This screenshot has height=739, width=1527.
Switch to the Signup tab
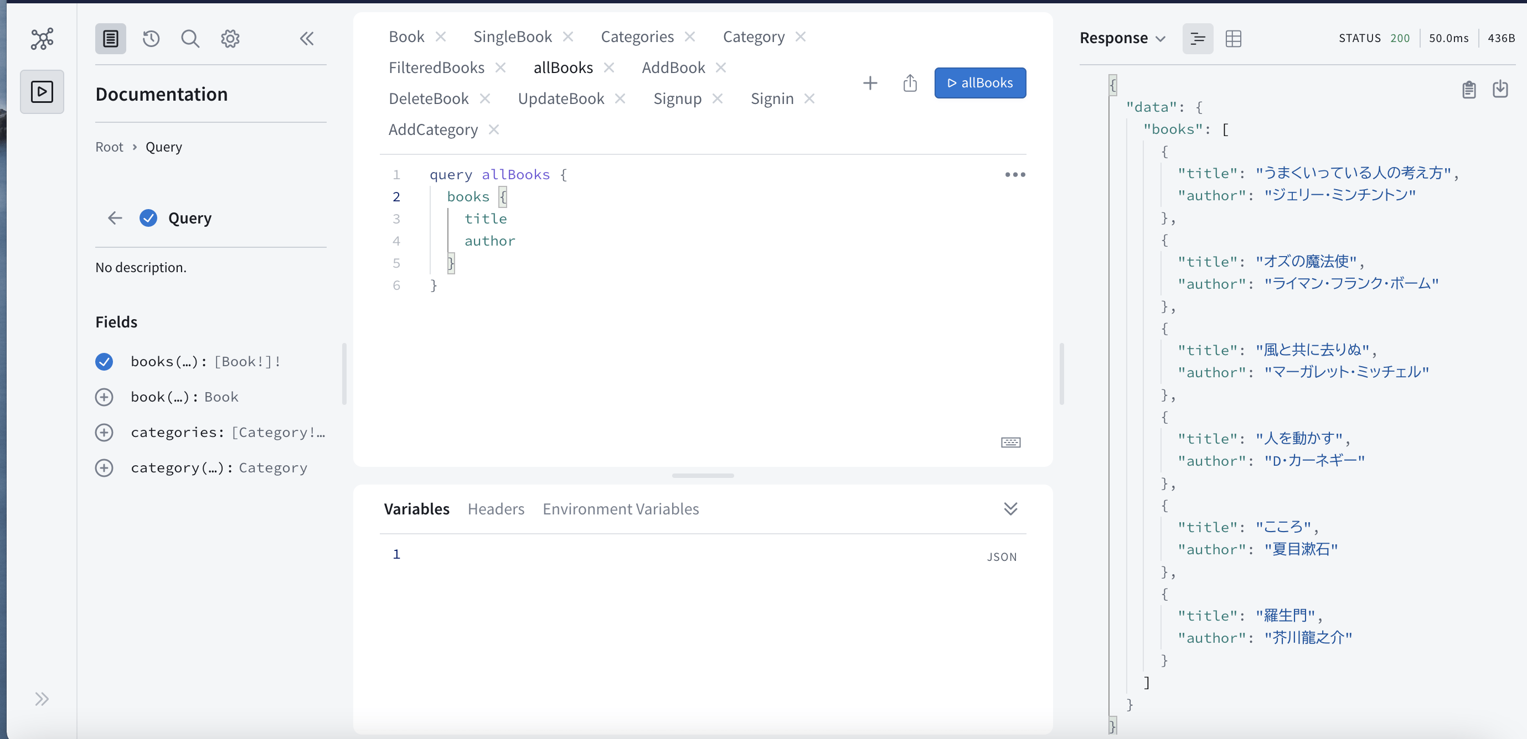678,98
